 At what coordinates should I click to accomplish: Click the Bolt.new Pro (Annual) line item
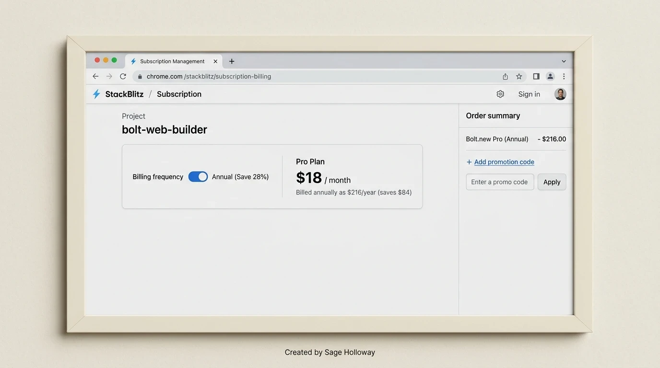(497, 139)
